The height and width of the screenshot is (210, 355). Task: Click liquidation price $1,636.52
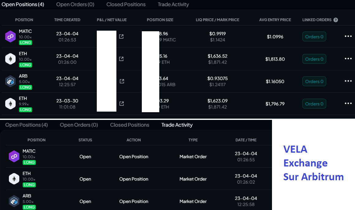[217, 56]
